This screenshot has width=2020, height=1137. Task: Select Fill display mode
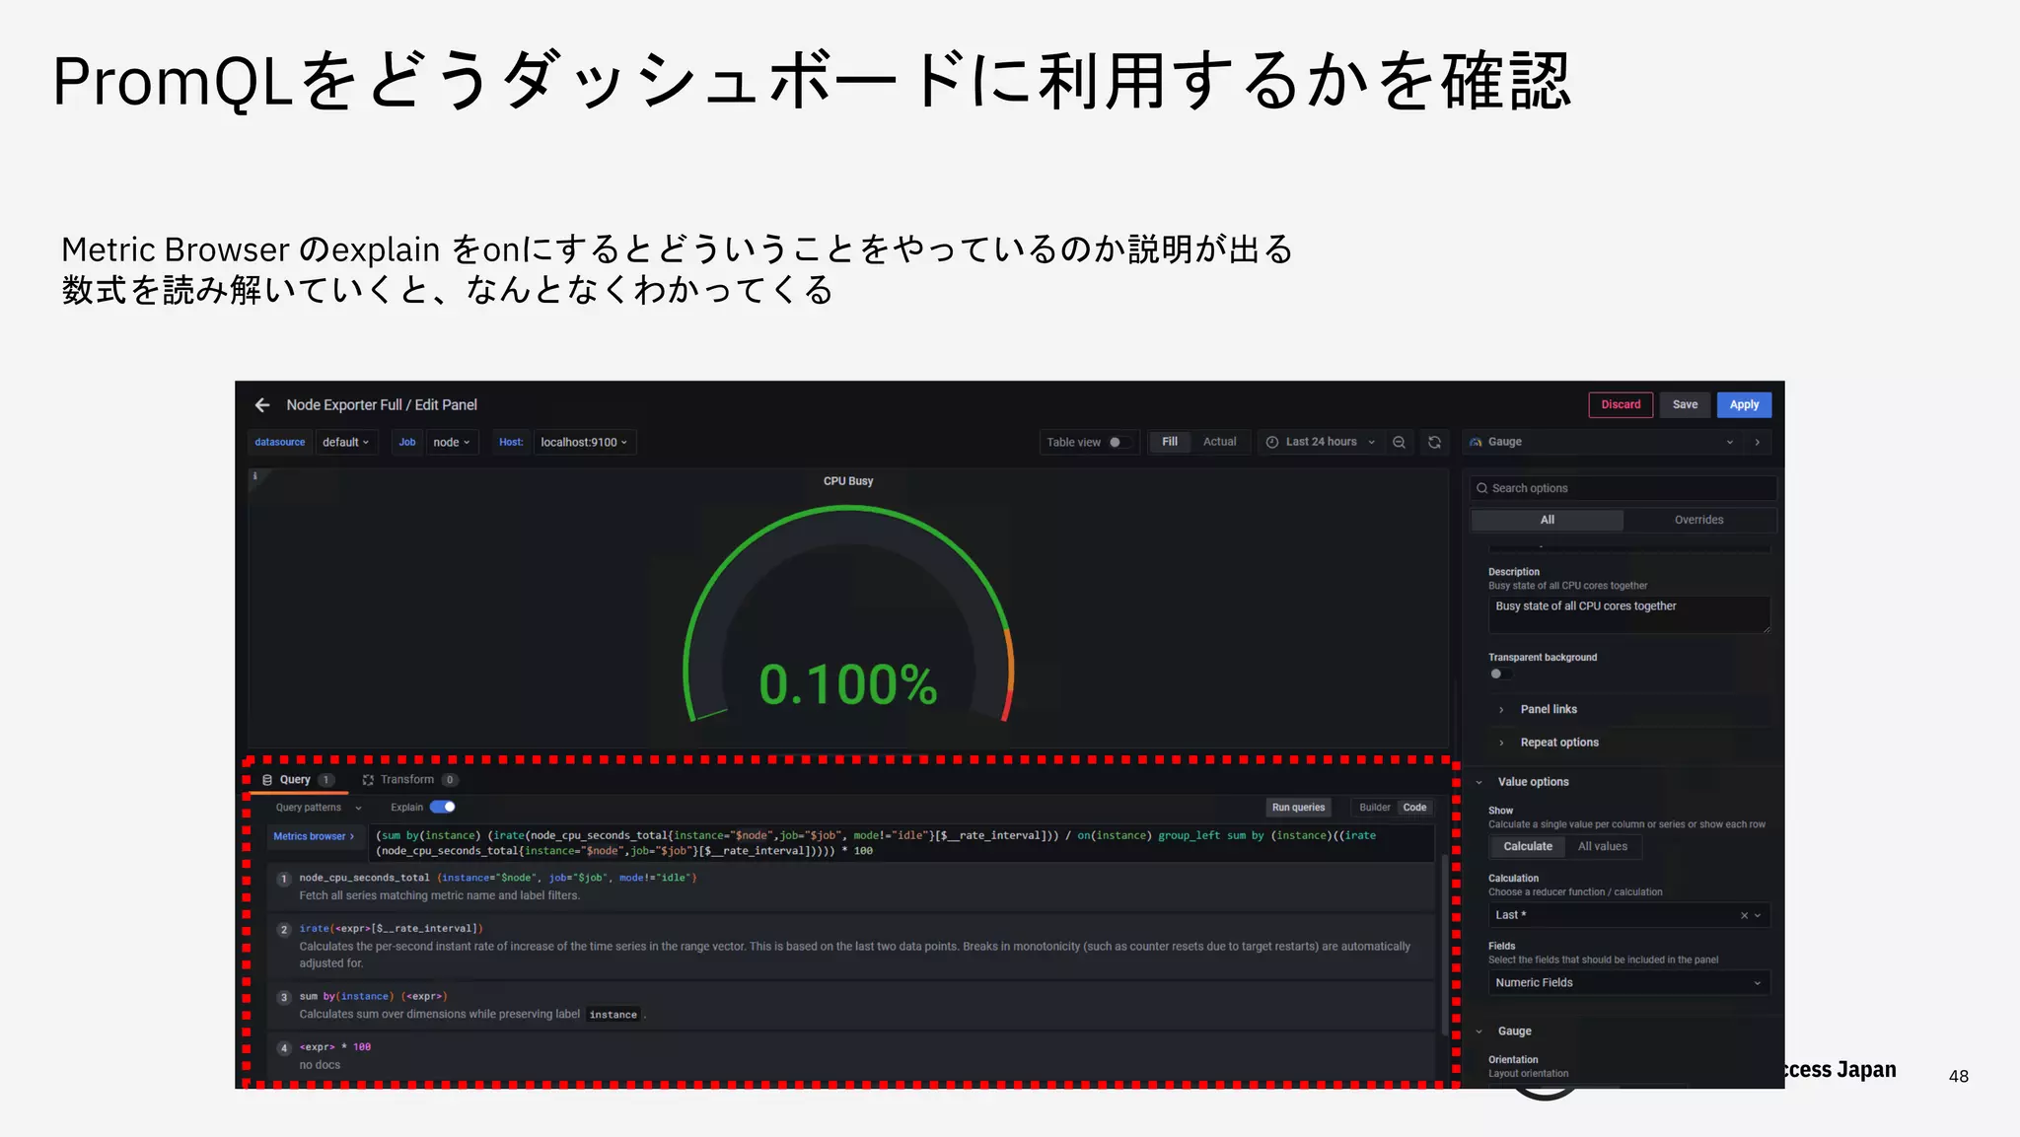coord(1170,443)
